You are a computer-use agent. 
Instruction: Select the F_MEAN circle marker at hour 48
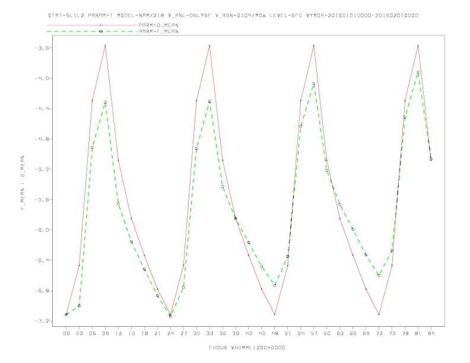click(275, 285)
